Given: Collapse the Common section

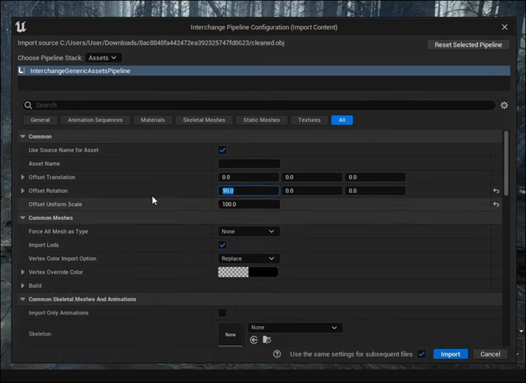Looking at the screenshot, I should pyautogui.click(x=23, y=137).
